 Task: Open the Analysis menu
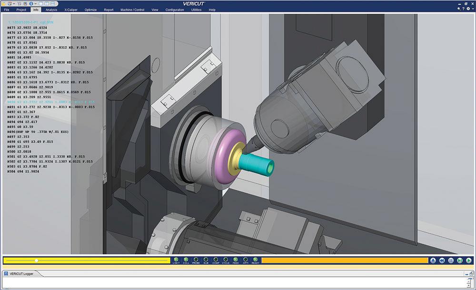(51, 10)
